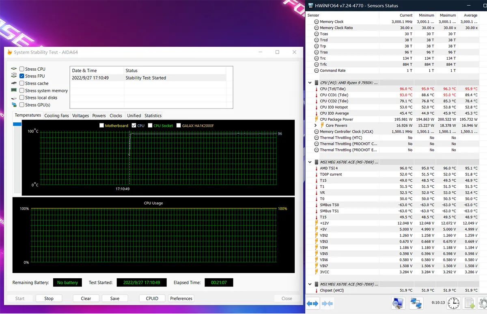Click the collapse-view arrows icon in HWiNFO
Screen dimensions: 487x314
pos(327,303)
